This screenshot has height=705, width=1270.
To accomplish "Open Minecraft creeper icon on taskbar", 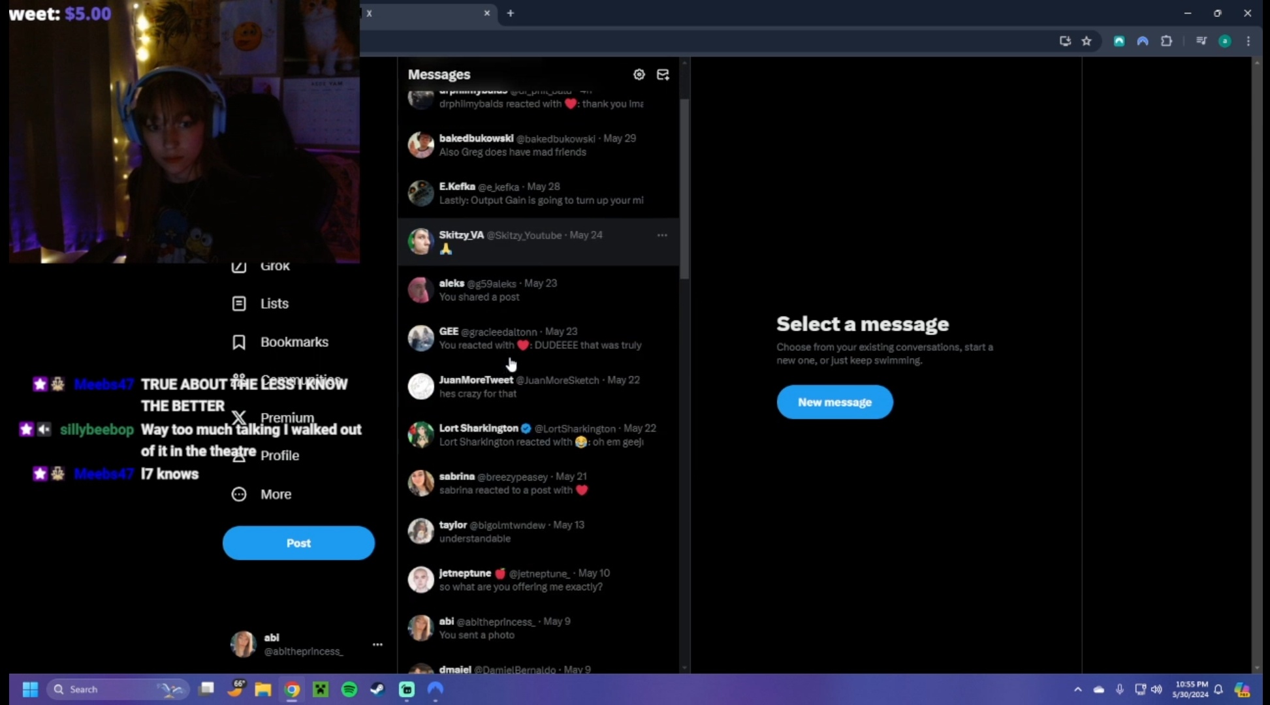I will [321, 689].
